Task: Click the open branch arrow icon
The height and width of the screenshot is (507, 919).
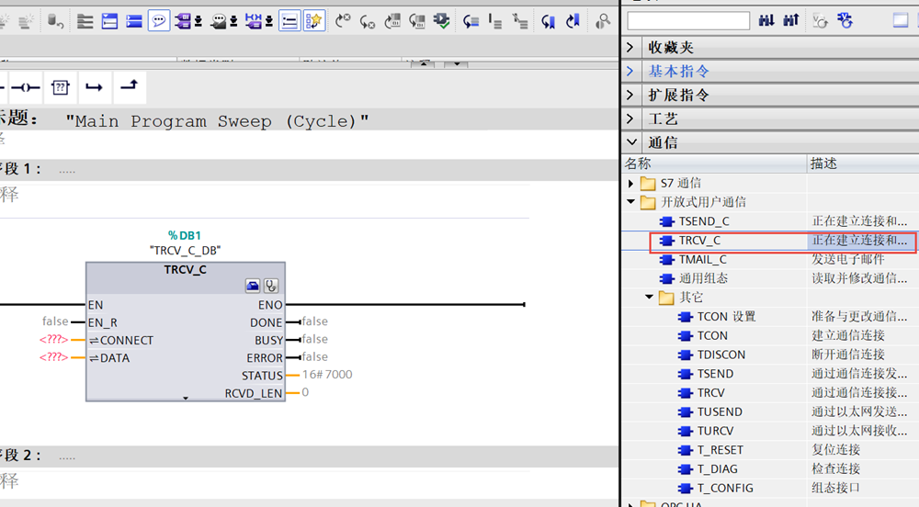Action: 94,87
